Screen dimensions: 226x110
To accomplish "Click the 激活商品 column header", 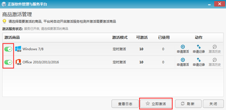I will click(x=12, y=37).
